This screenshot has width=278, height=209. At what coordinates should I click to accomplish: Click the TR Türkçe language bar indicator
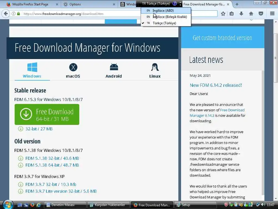coord(156,4)
